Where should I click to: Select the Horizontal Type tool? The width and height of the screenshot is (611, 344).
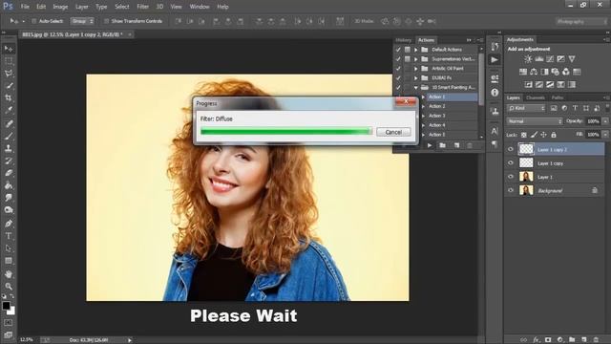[x=9, y=236]
